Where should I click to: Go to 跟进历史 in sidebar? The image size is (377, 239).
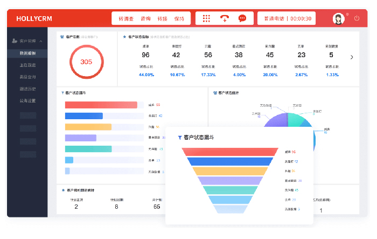pyautogui.click(x=27, y=88)
